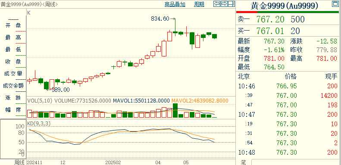This screenshot has height=165, width=341.
Task: Click the 买一 bid price 767.01
Action: (270, 31)
